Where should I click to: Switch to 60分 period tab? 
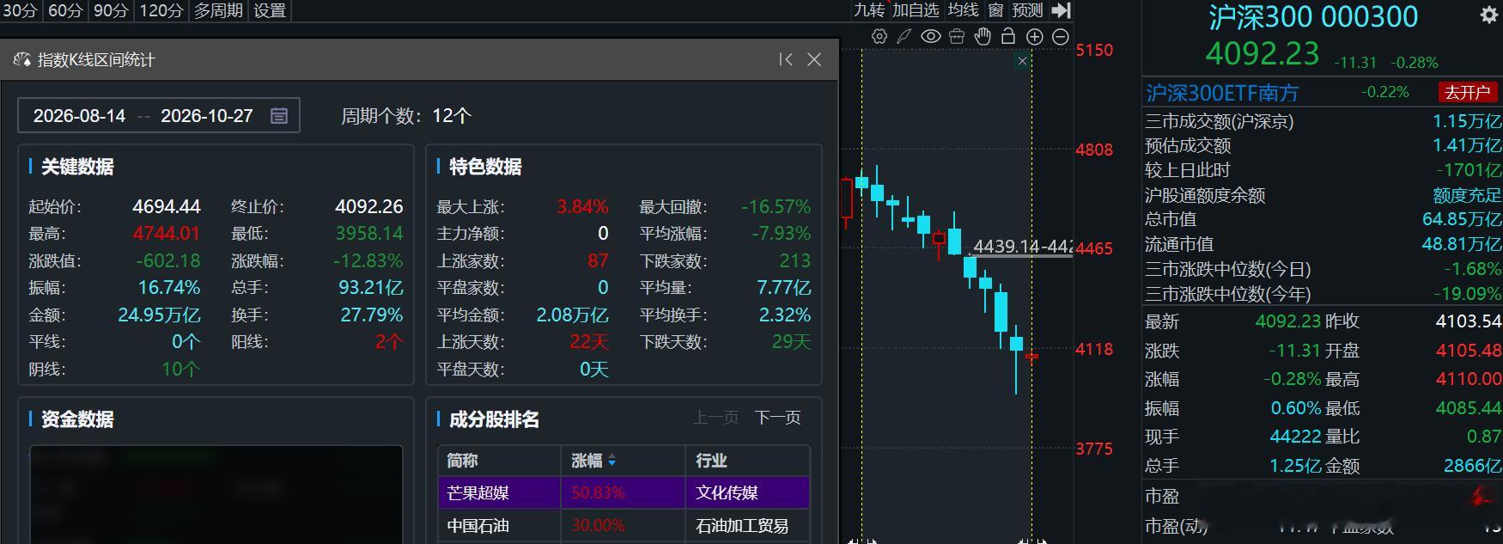click(65, 10)
